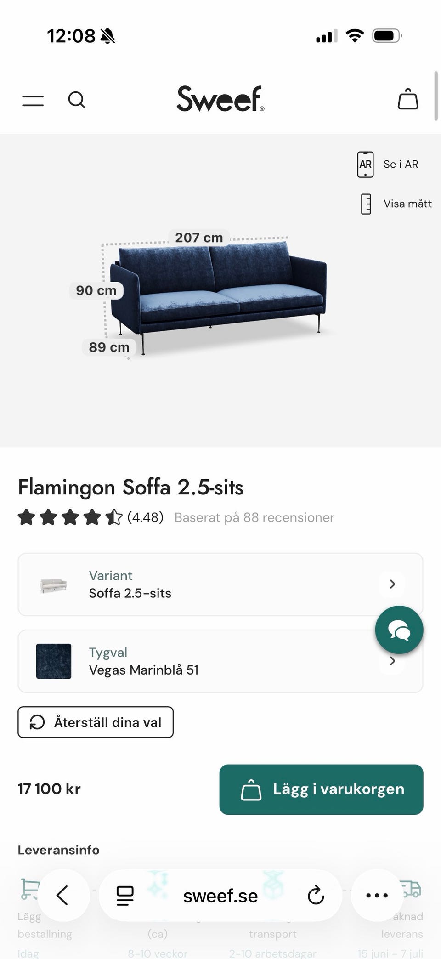Go back with browser back arrow

(63, 895)
